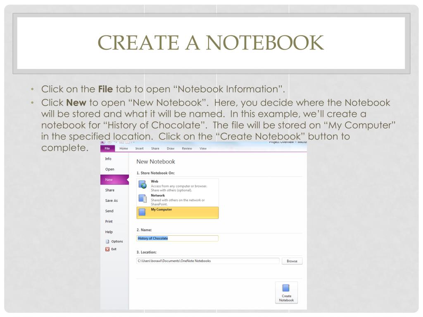This screenshot has width=423, height=317.
Task: Open the File ribbon tab
Action: (107, 149)
